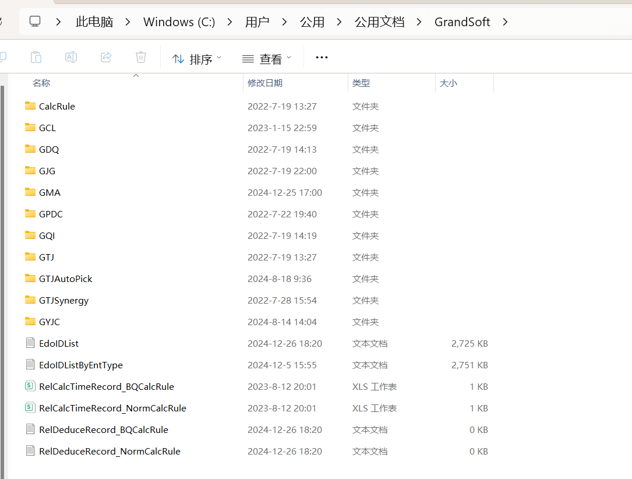Screen dimensions: 632x479
Task: Click GrandSoft in the address bar
Action: click(462, 22)
